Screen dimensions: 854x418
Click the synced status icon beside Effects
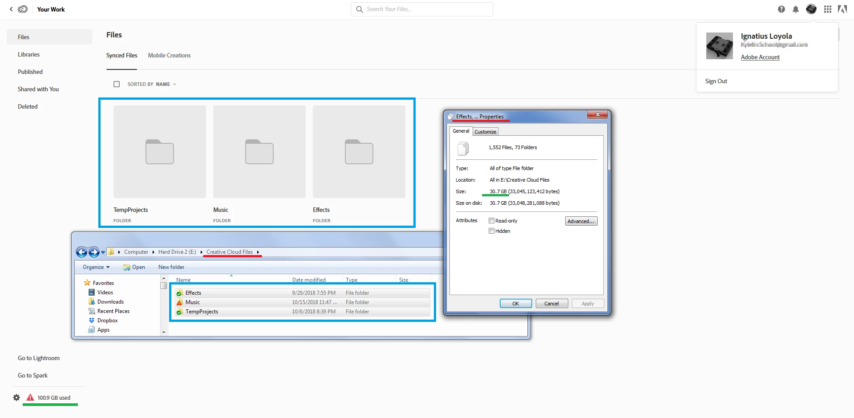pos(179,293)
